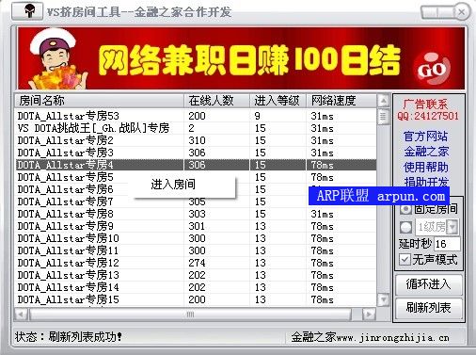The image size is (476, 355).
Task: Select row DOTA_Allstar专房5
Action: [196, 177]
